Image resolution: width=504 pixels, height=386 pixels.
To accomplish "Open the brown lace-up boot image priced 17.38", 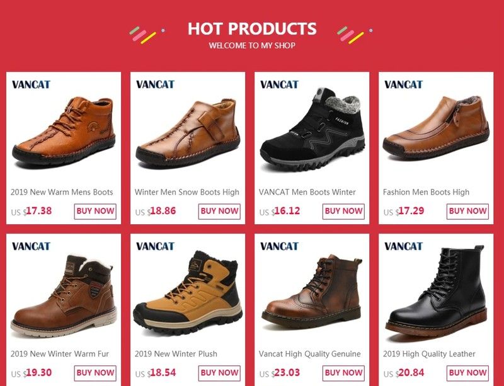I will pos(64,132).
